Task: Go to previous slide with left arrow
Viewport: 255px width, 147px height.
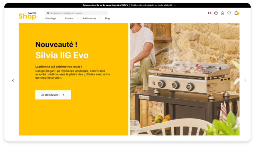Action: click(x=13, y=81)
